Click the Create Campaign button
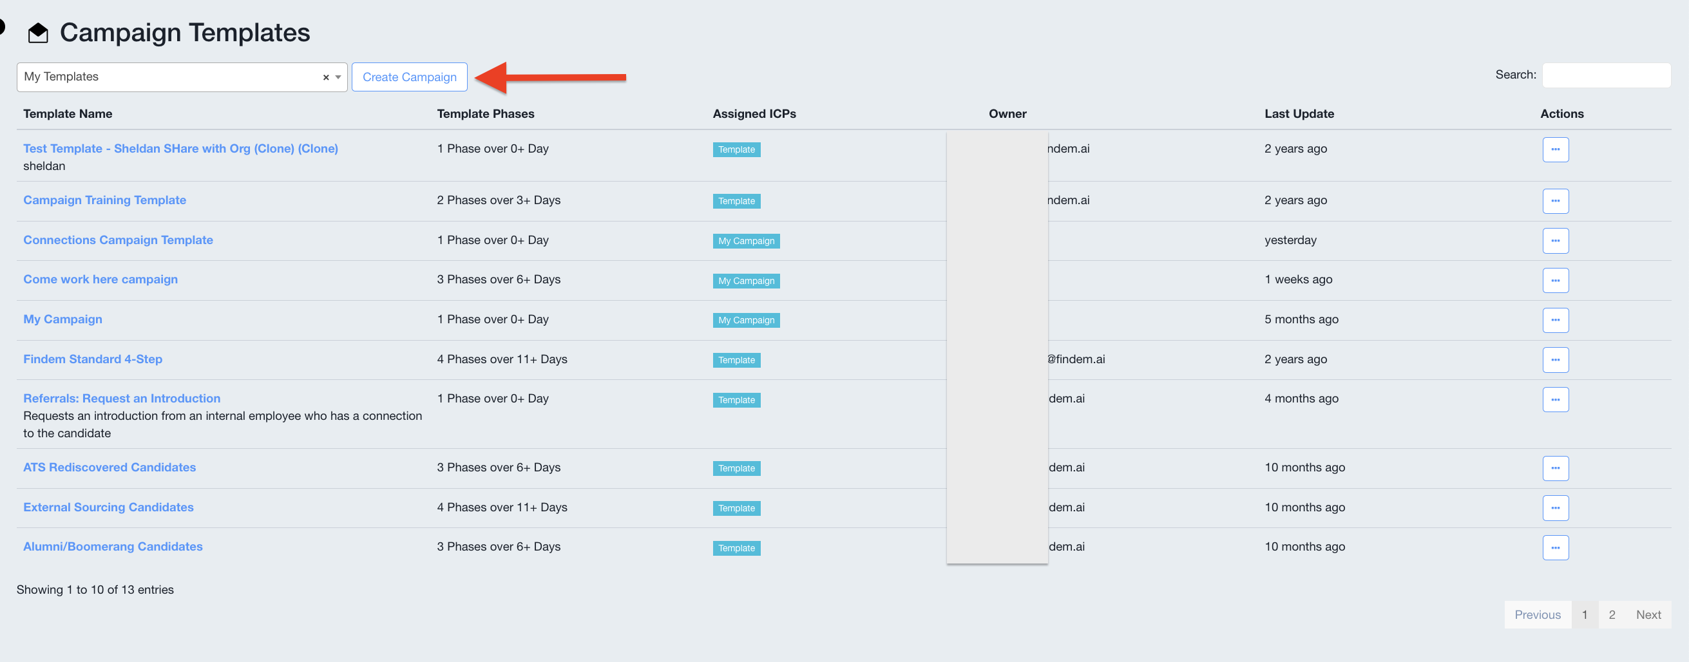Screen dimensions: 1689x662 coord(409,77)
